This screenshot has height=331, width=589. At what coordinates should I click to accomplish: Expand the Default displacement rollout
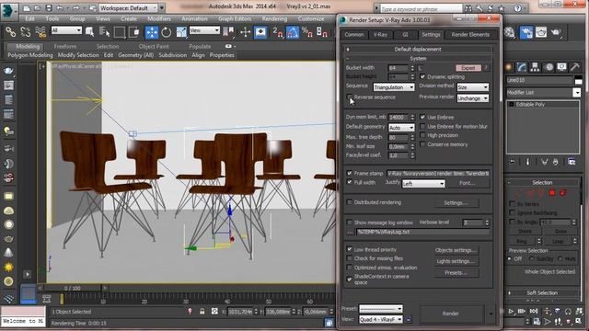[417, 49]
